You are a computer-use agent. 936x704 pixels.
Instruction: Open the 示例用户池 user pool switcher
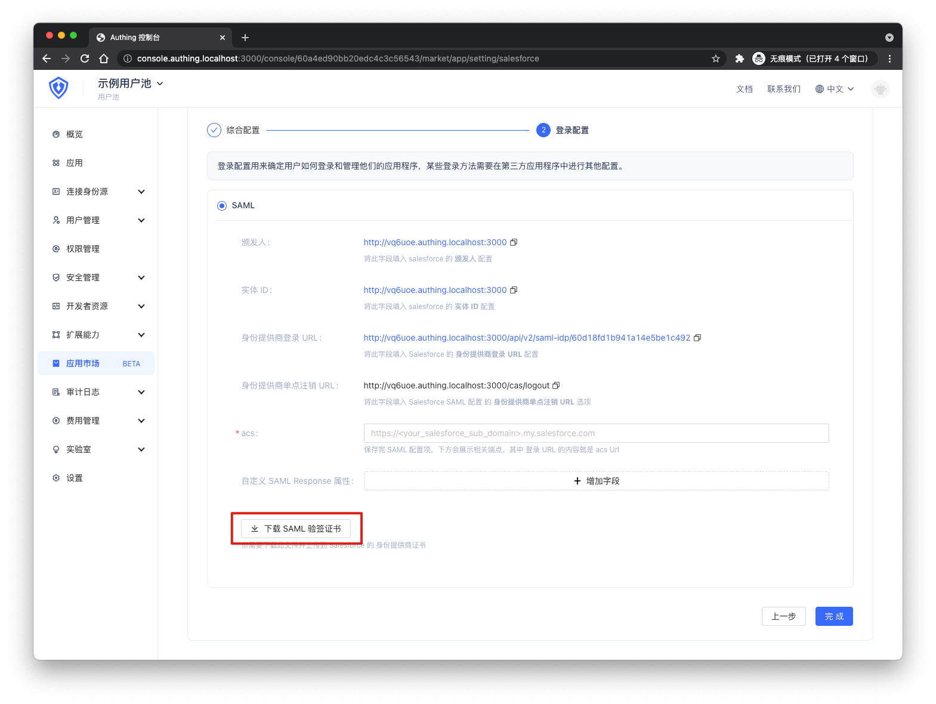pyautogui.click(x=130, y=84)
